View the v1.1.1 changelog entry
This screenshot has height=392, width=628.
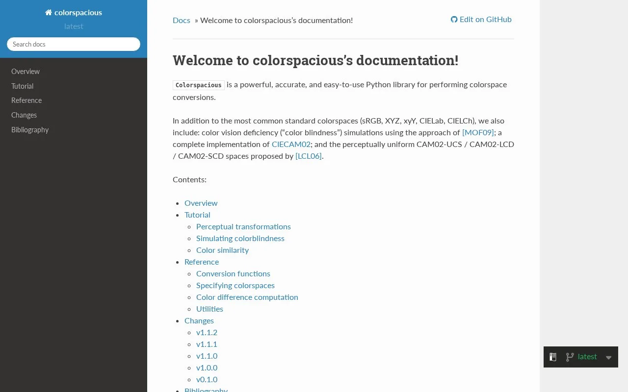207,344
